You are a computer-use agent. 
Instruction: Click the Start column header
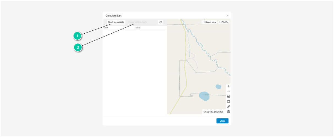click(106, 28)
